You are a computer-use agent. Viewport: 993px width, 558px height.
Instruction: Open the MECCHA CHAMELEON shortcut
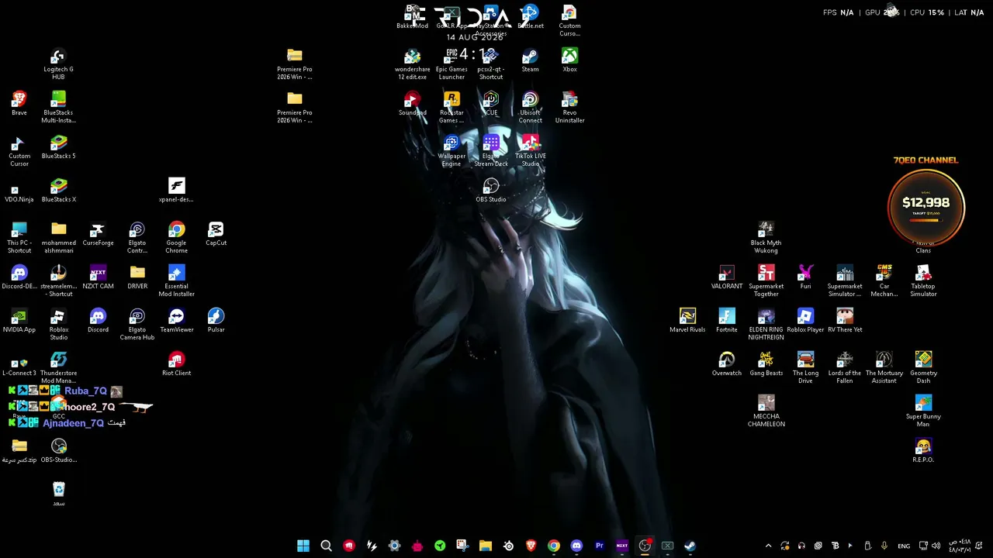tap(766, 412)
